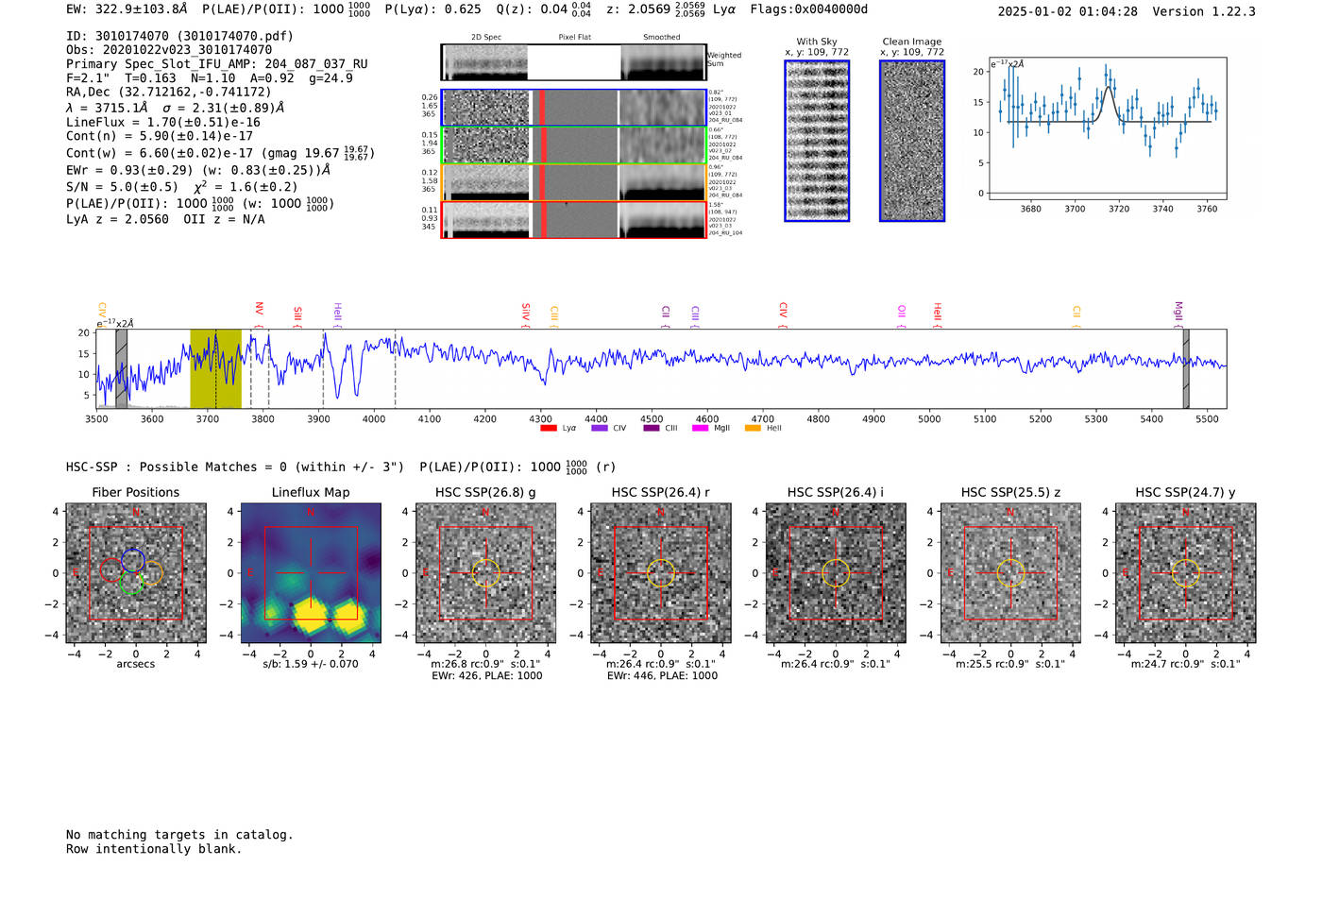Click the HSC SSP(26.4) r image
This screenshot has width=1322, height=900.
click(x=661, y=573)
